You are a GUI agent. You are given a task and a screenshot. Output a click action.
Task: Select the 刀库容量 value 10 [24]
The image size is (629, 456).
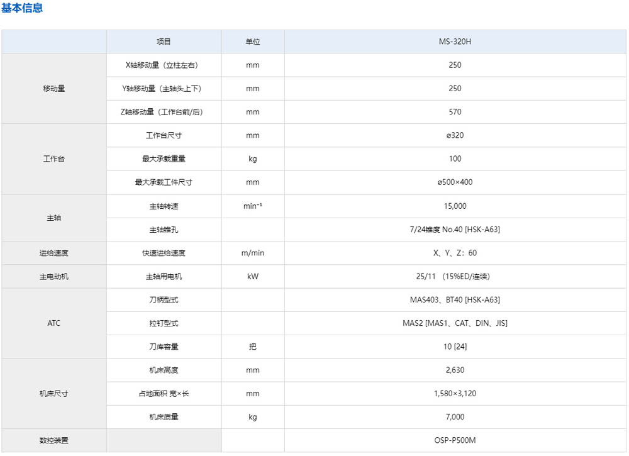[x=455, y=347]
